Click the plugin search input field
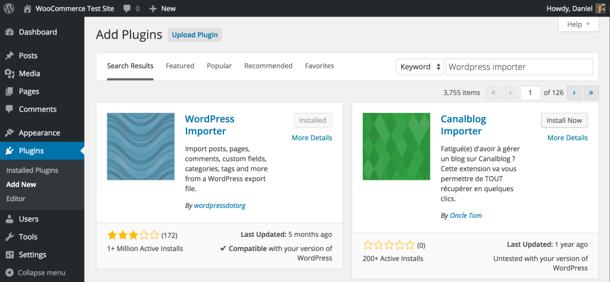The height and width of the screenshot is (282, 610). pyautogui.click(x=519, y=66)
